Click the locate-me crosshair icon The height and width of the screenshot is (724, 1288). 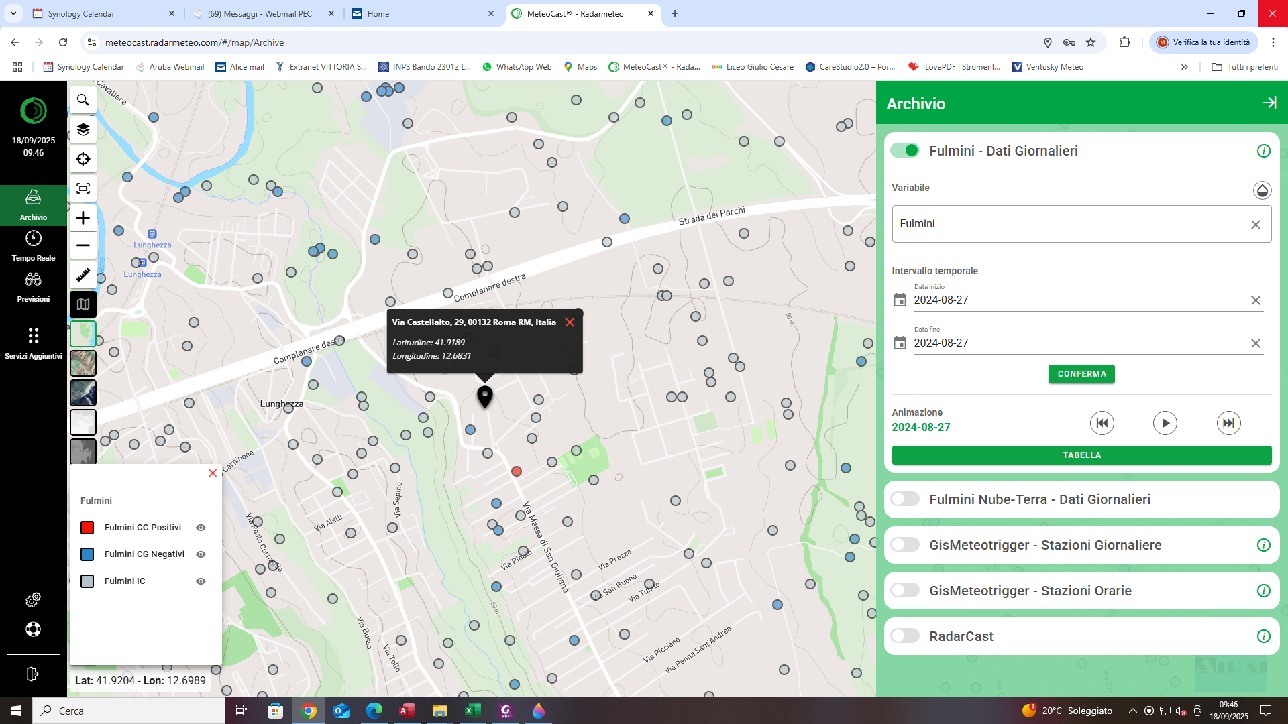[x=83, y=159]
